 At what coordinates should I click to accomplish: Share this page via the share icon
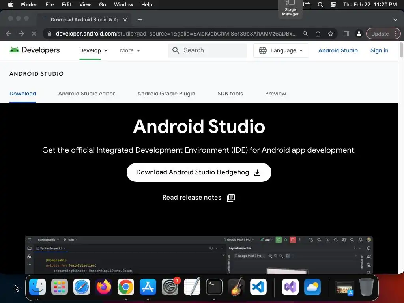(318, 34)
